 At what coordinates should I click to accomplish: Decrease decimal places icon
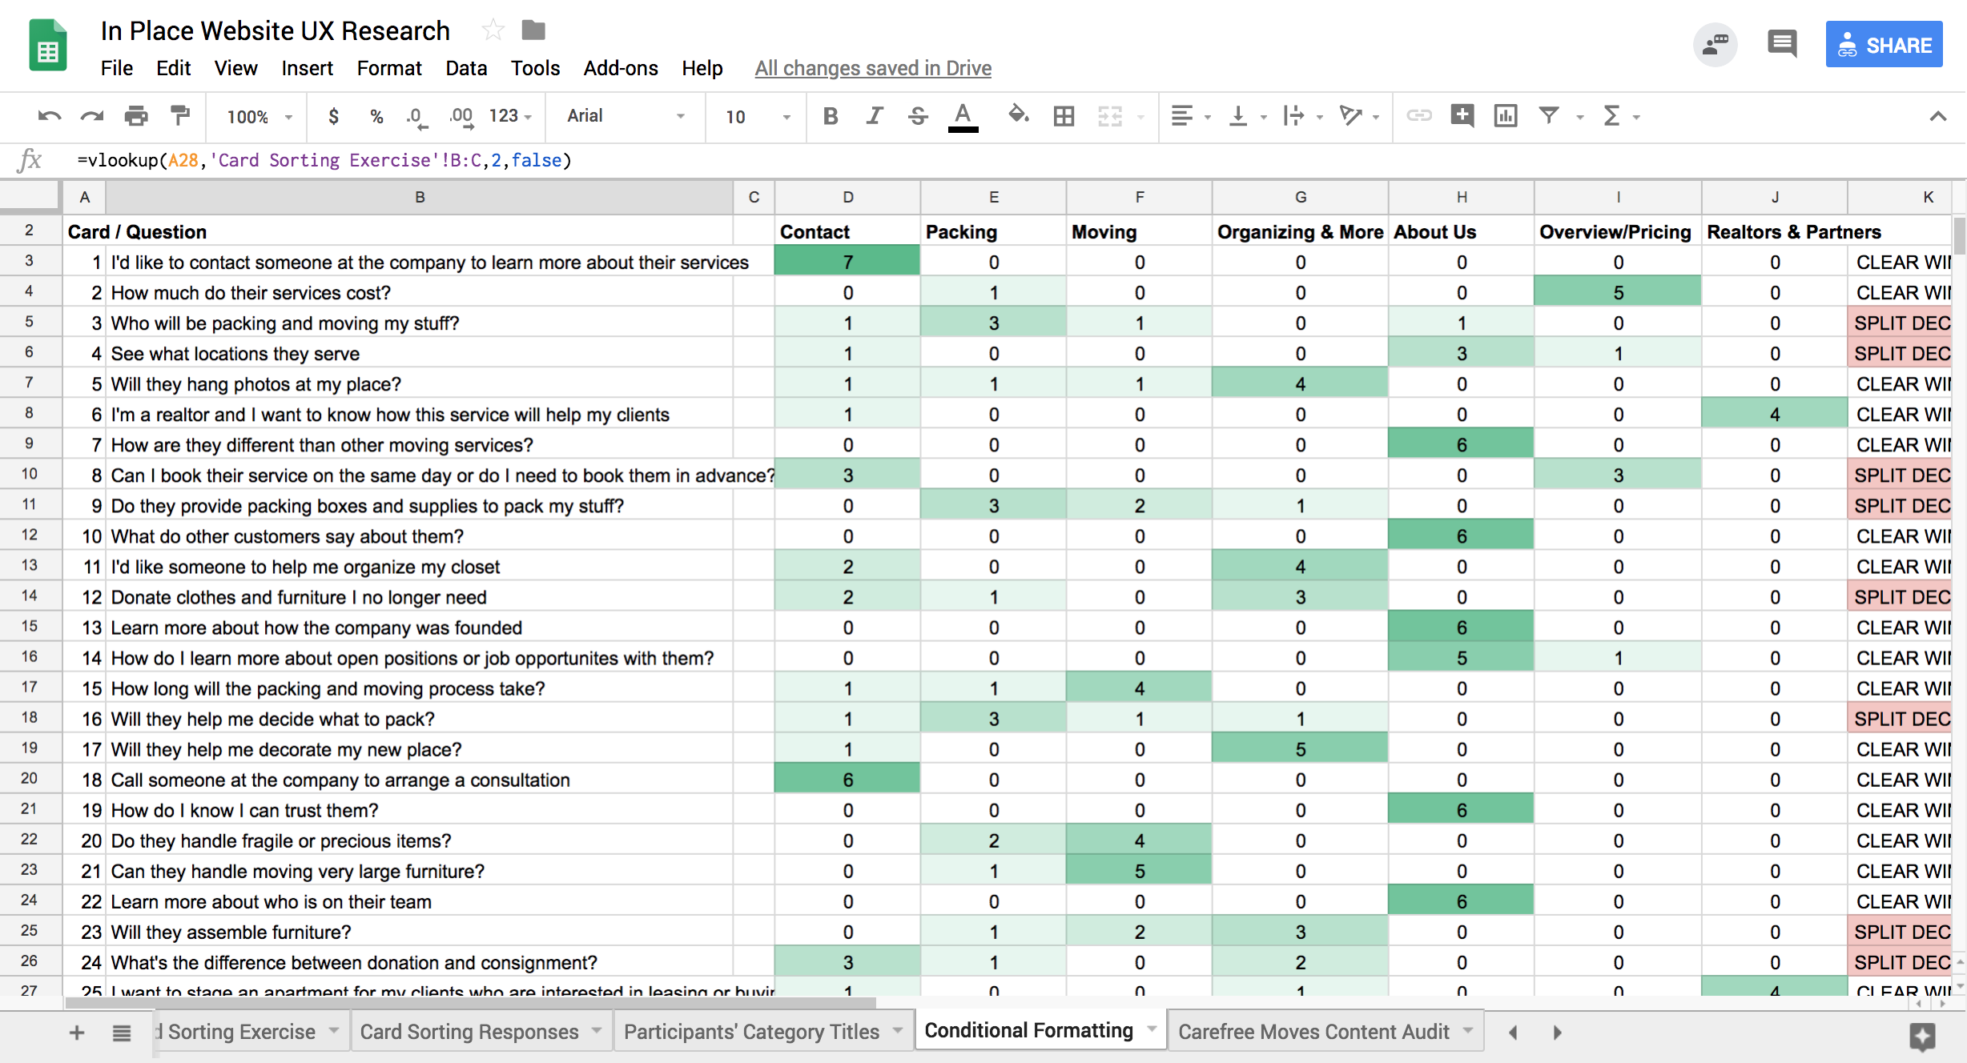pyautogui.click(x=416, y=117)
